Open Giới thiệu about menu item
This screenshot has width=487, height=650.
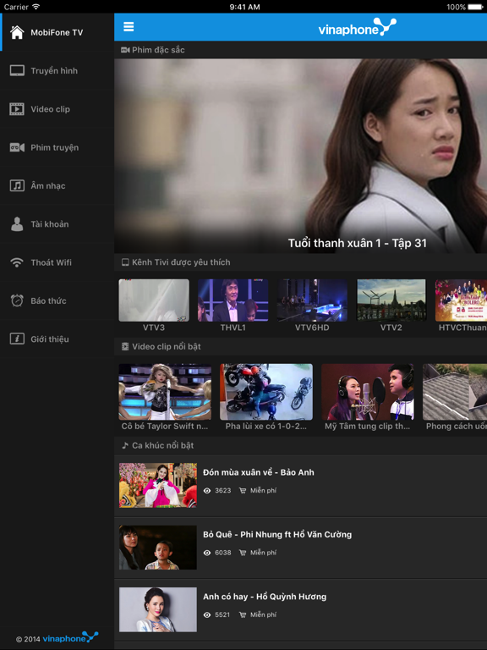pyautogui.click(x=57, y=339)
